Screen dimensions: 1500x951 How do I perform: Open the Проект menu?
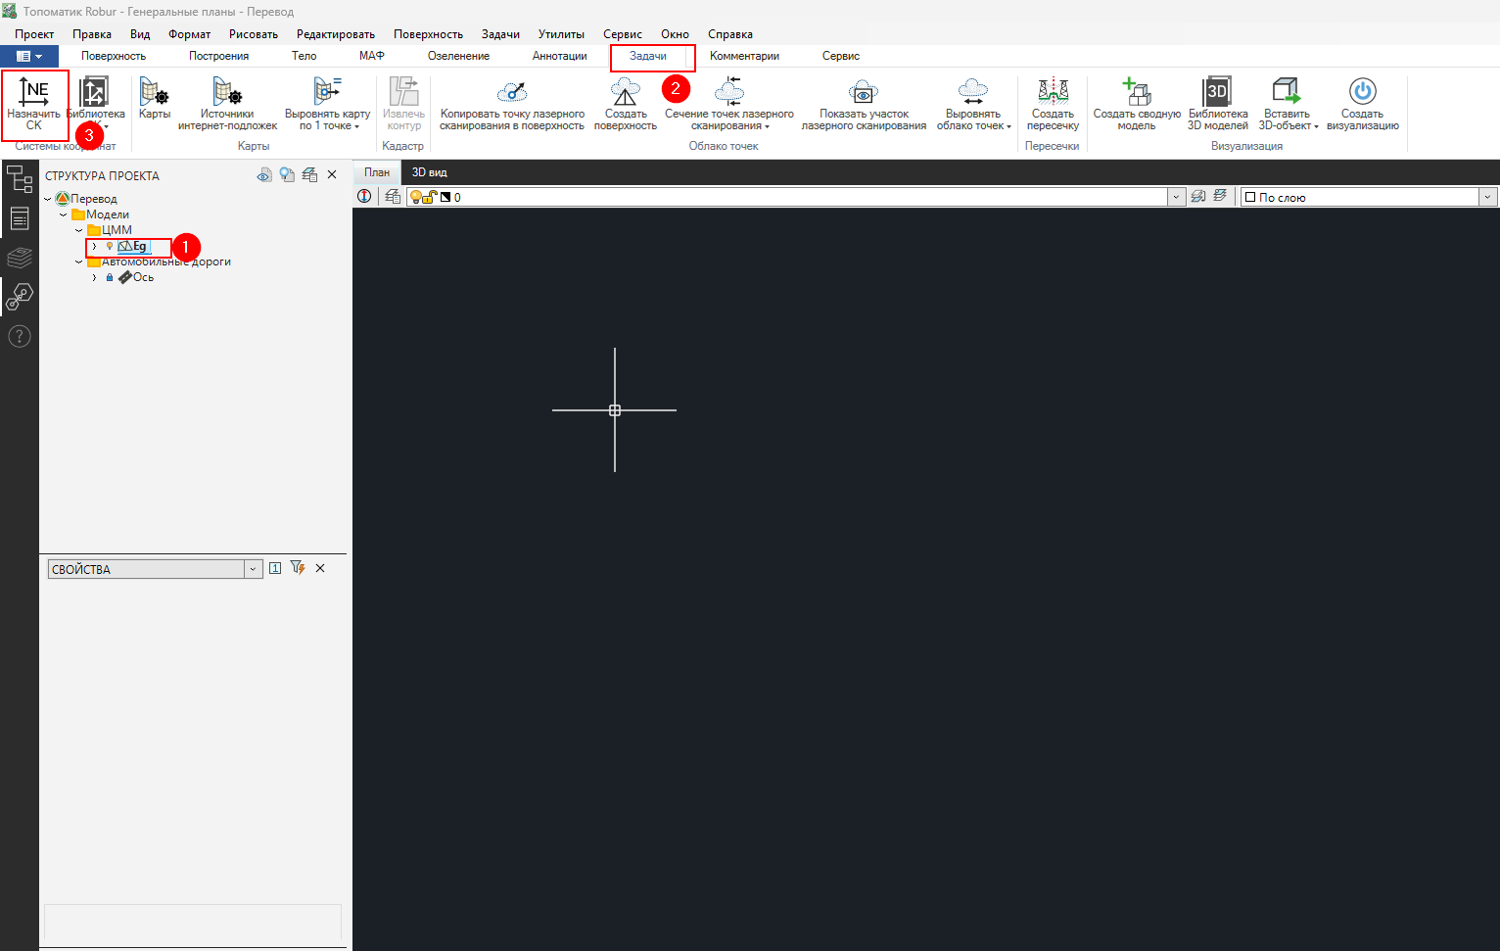34,34
